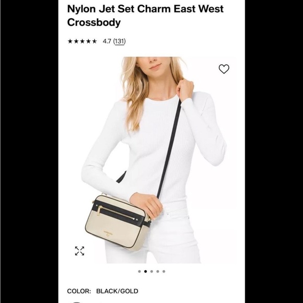Open fullscreen view with expand arrows icon
The width and height of the screenshot is (303, 303).
(x=79, y=251)
